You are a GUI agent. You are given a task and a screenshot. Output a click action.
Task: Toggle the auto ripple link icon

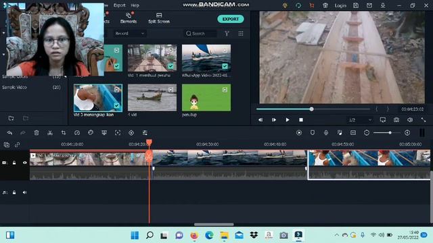click(17, 144)
